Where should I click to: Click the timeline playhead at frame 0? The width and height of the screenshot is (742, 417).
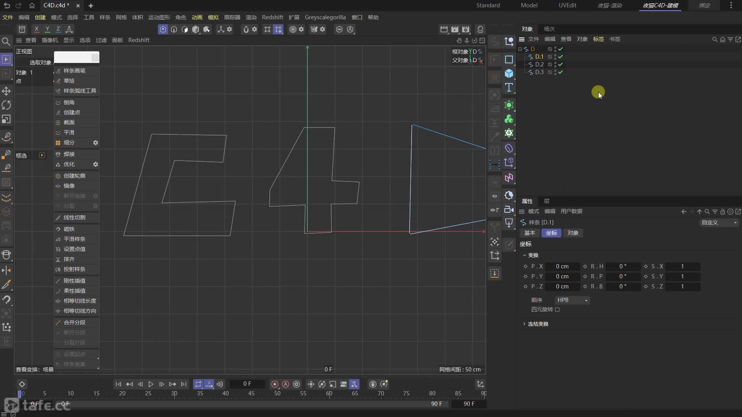[20, 394]
